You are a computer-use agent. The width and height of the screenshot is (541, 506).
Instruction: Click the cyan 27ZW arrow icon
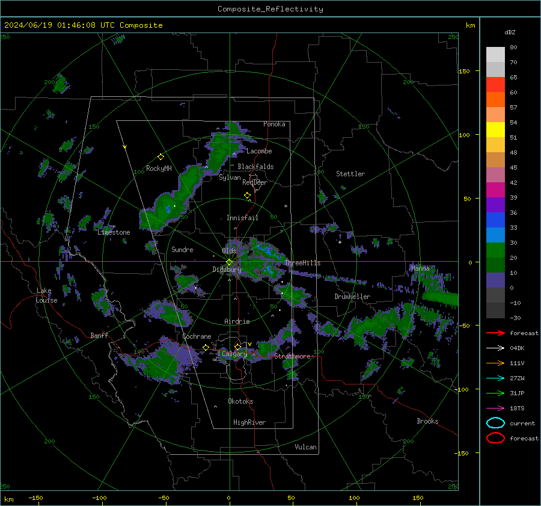click(495, 378)
